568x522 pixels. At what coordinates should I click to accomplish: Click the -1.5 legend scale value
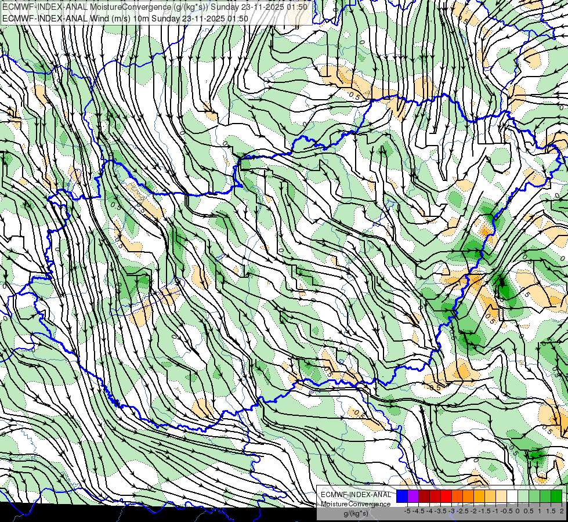pos(484,511)
